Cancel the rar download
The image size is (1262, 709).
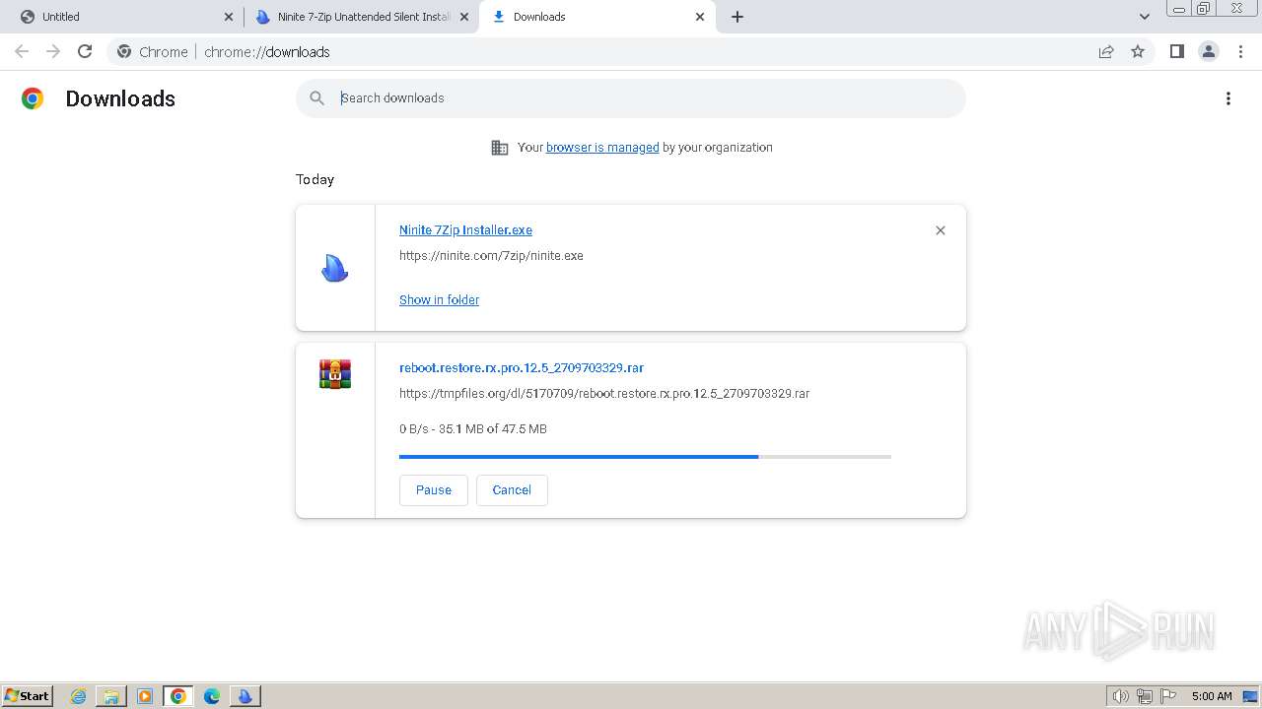(x=512, y=489)
